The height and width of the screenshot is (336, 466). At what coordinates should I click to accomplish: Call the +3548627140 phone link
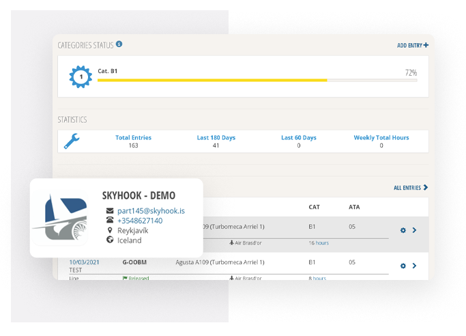pyautogui.click(x=140, y=221)
